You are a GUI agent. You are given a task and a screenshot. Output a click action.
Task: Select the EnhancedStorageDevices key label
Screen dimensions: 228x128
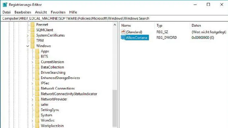[x=60, y=78]
